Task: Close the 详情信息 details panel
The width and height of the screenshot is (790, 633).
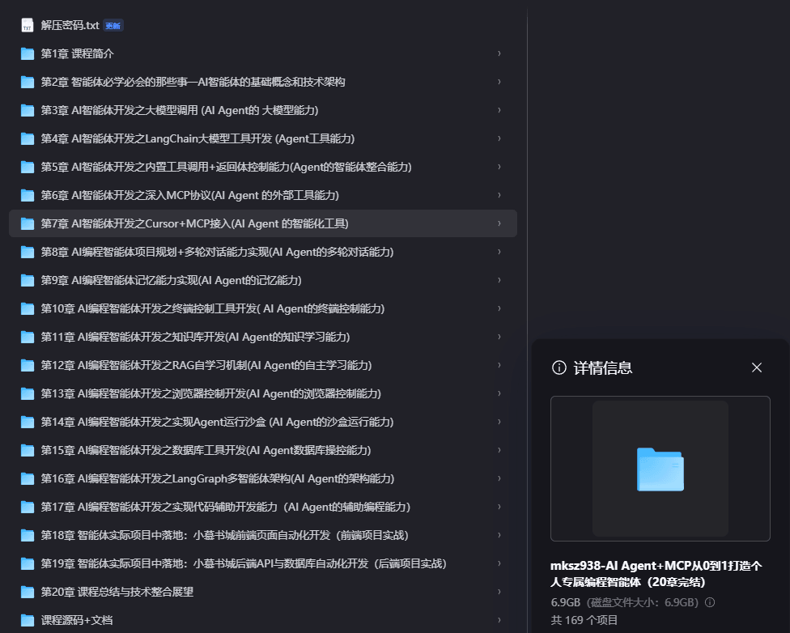Action: [x=757, y=367]
